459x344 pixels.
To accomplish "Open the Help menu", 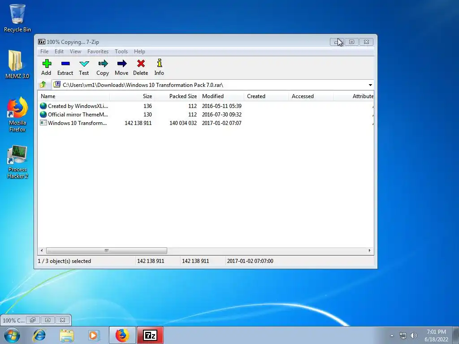I will (x=140, y=52).
